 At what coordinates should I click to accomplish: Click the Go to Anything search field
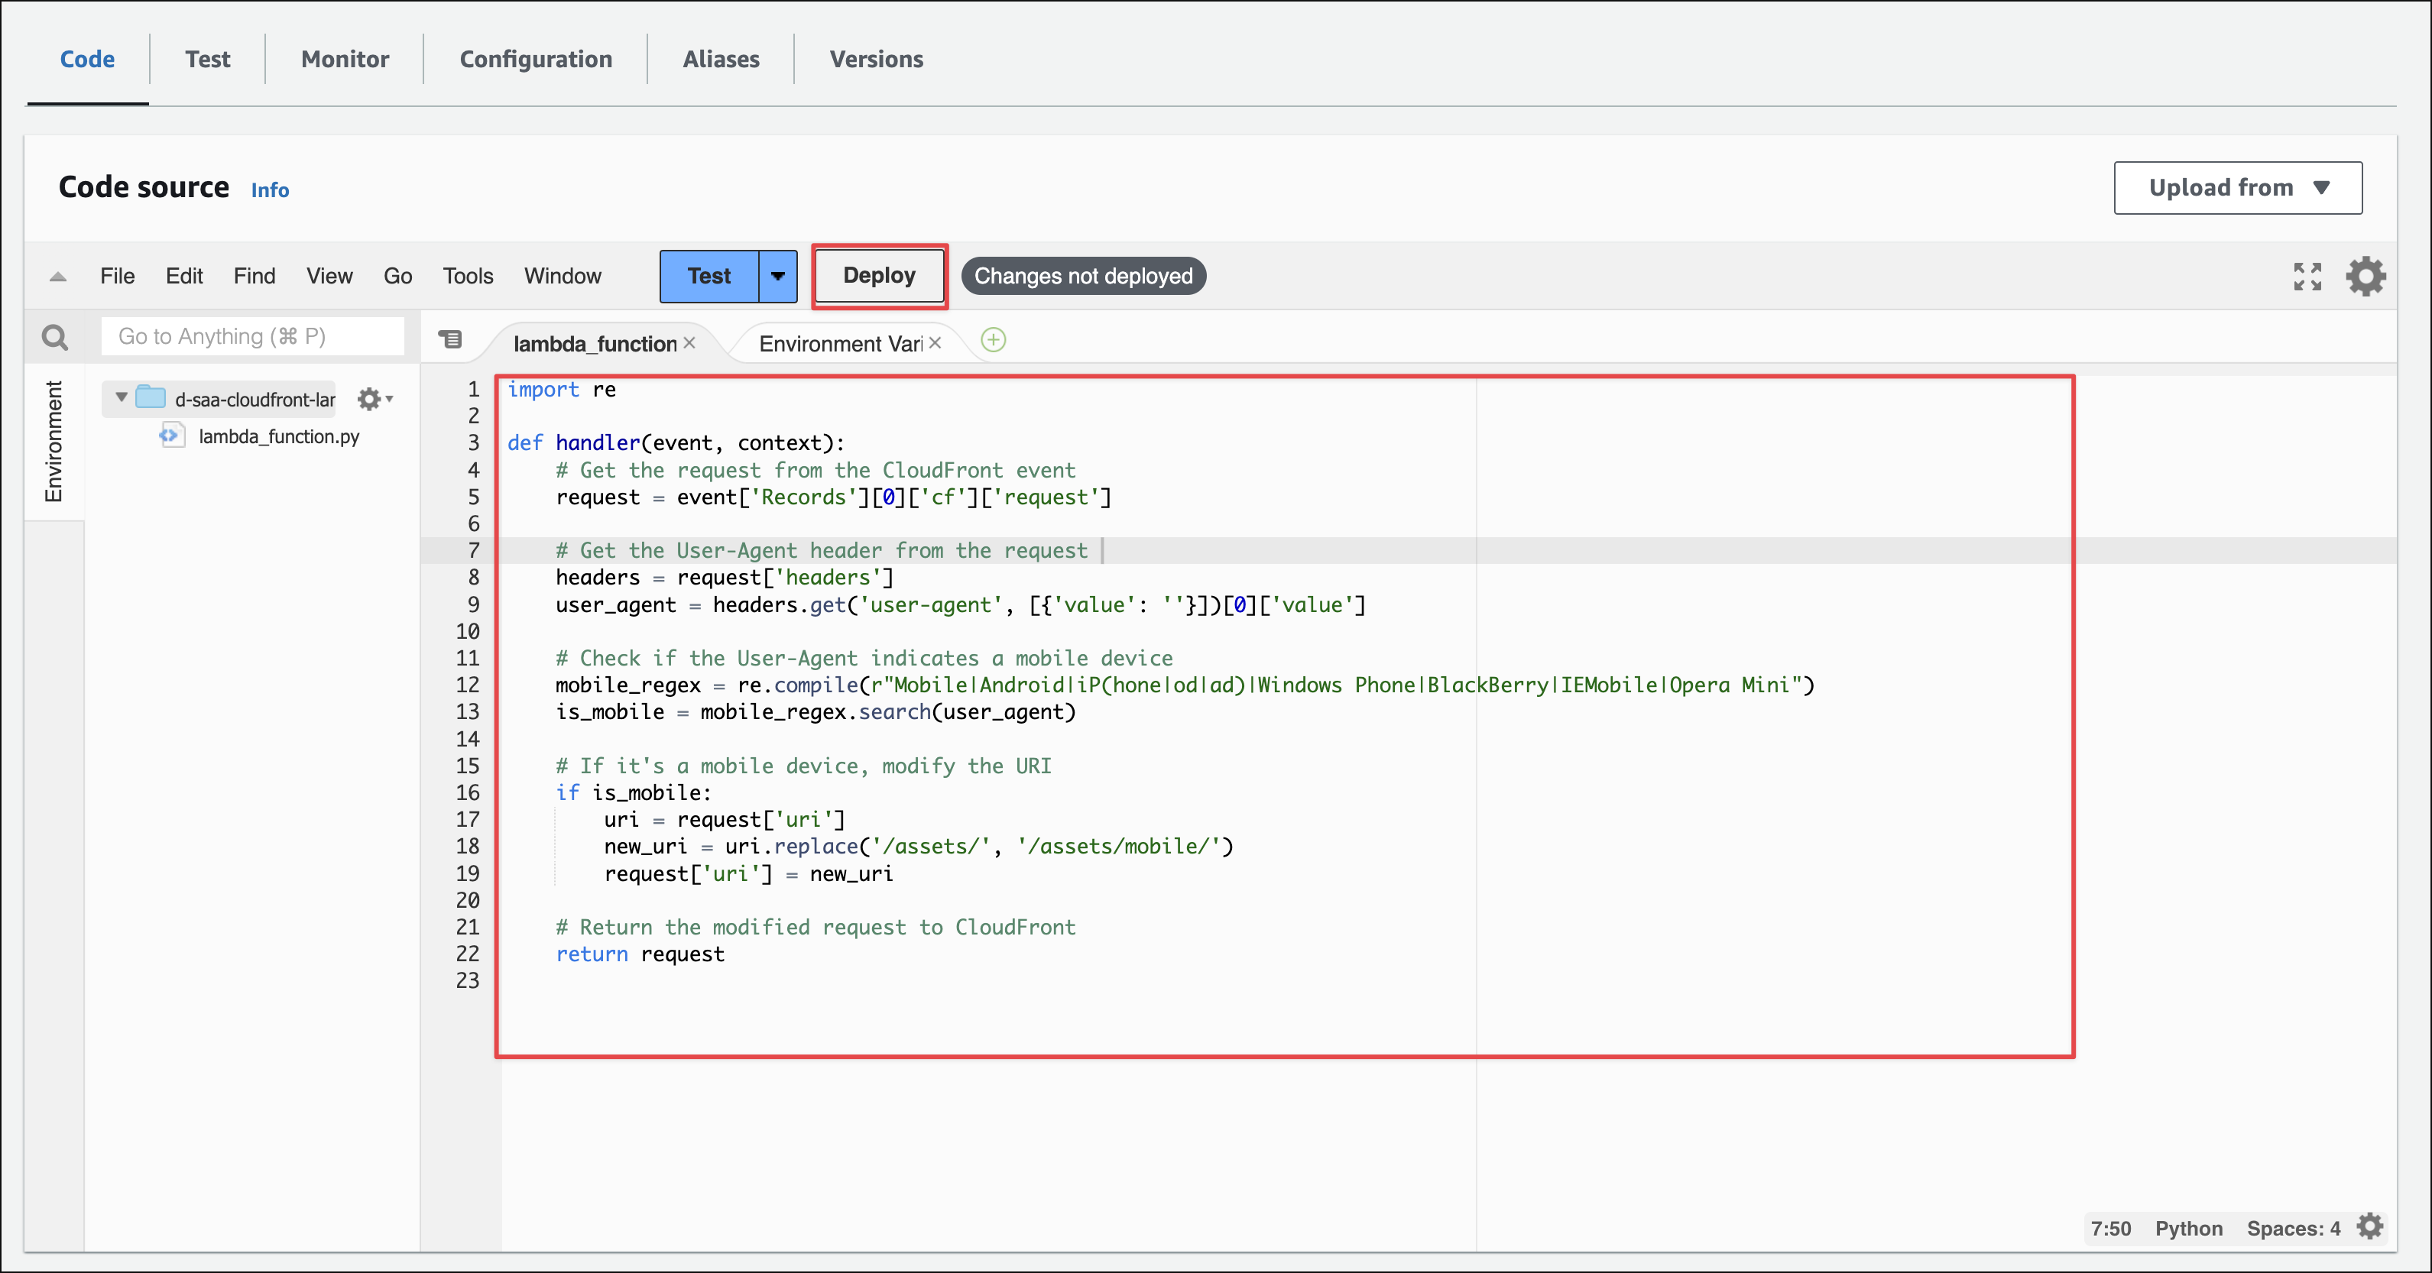[252, 337]
